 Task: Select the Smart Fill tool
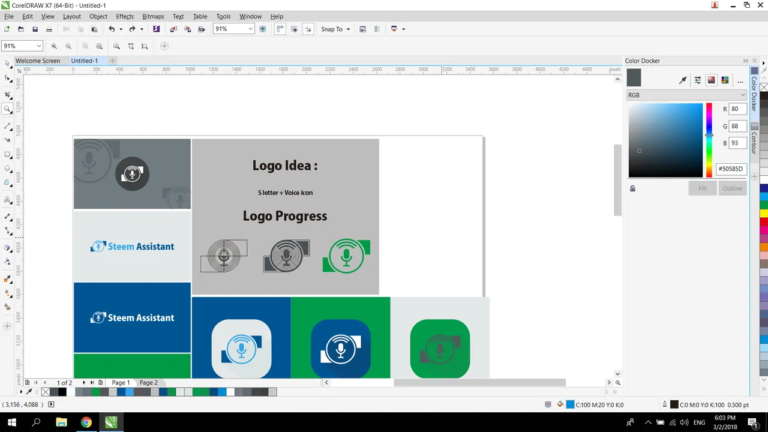(7, 307)
